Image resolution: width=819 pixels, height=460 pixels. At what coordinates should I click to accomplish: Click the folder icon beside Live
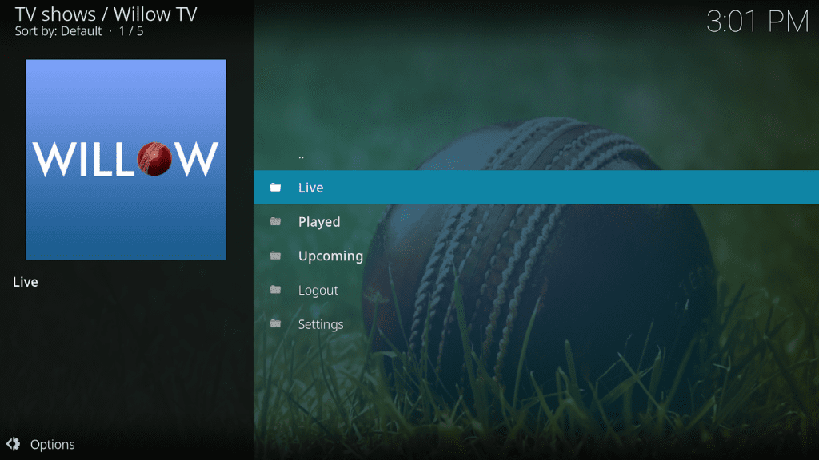275,187
